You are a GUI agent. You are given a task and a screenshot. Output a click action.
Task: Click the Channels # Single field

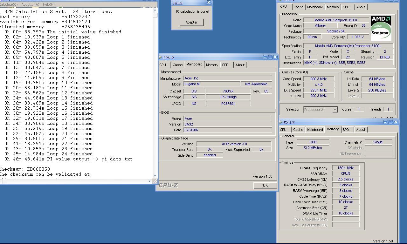click(378, 142)
